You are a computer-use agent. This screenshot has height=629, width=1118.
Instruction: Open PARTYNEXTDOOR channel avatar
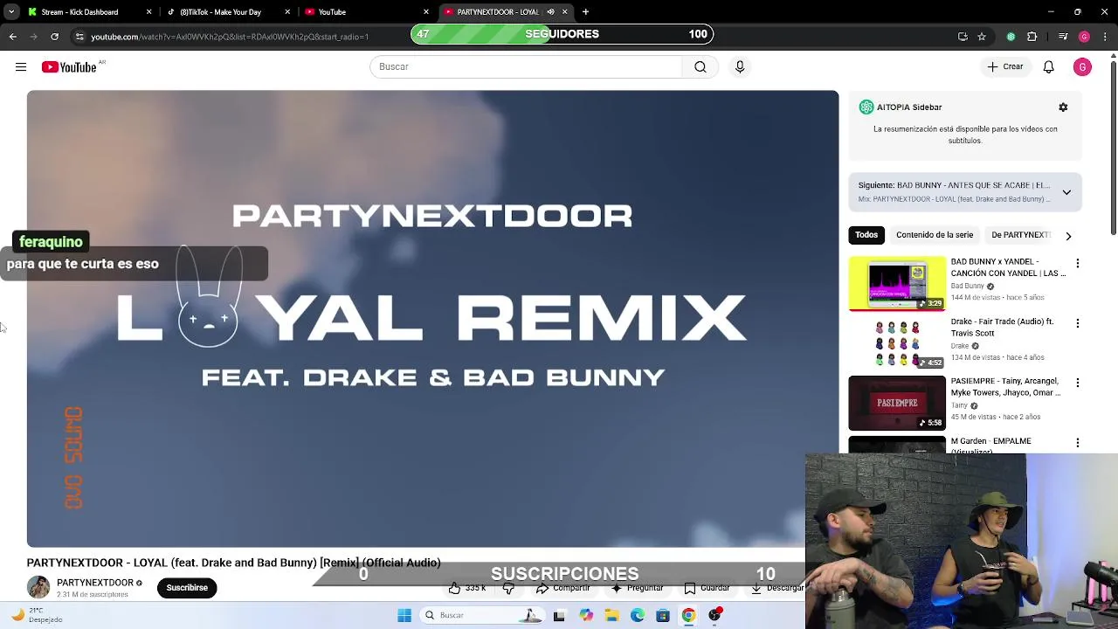[38, 588]
